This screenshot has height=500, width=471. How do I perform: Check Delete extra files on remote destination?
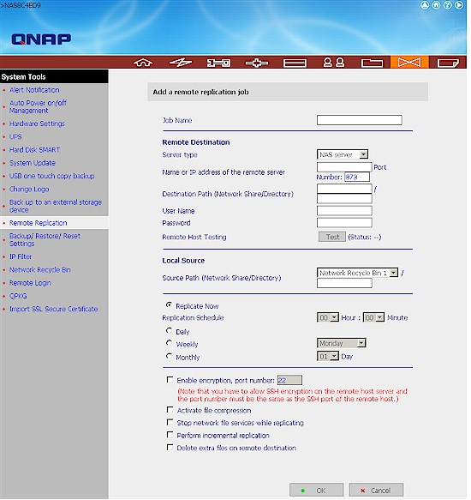170,448
